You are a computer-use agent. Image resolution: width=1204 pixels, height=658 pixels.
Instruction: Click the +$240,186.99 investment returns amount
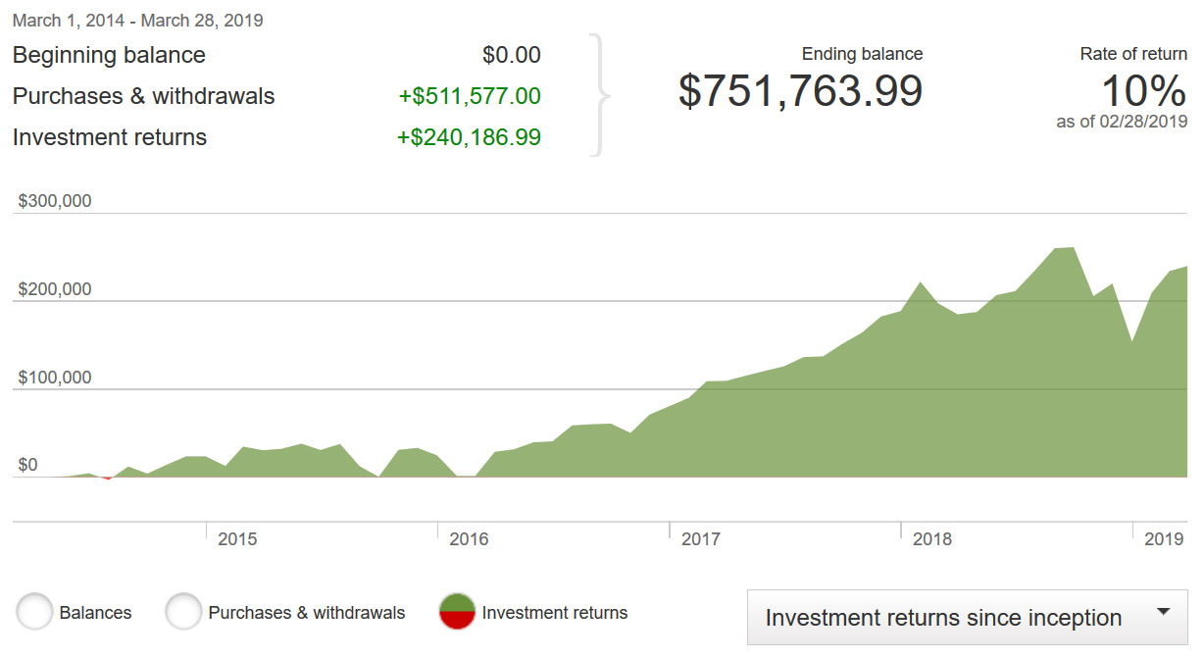point(469,137)
